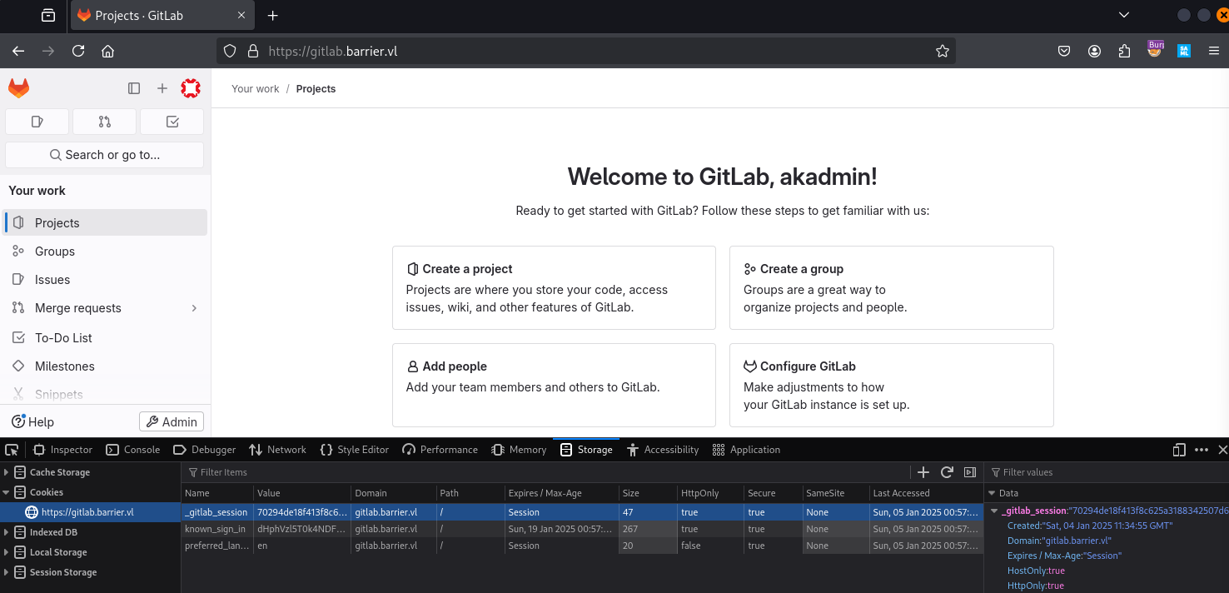Open the Save to Pocket icon
Image resolution: width=1229 pixels, height=593 pixels.
[1064, 51]
